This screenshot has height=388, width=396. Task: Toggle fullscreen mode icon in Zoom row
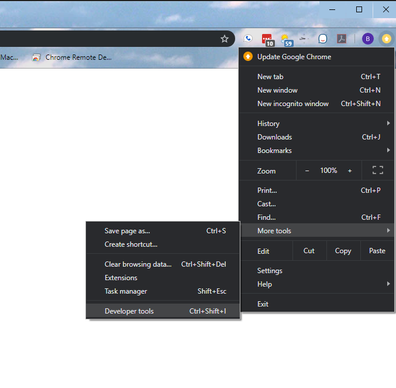point(377,170)
